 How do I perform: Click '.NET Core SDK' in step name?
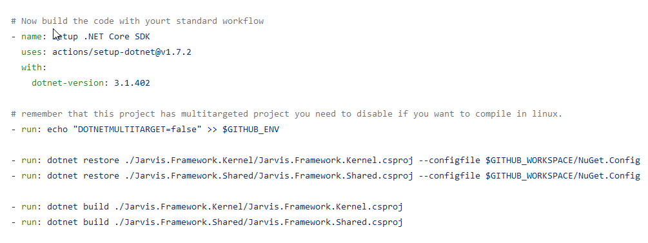pos(117,36)
